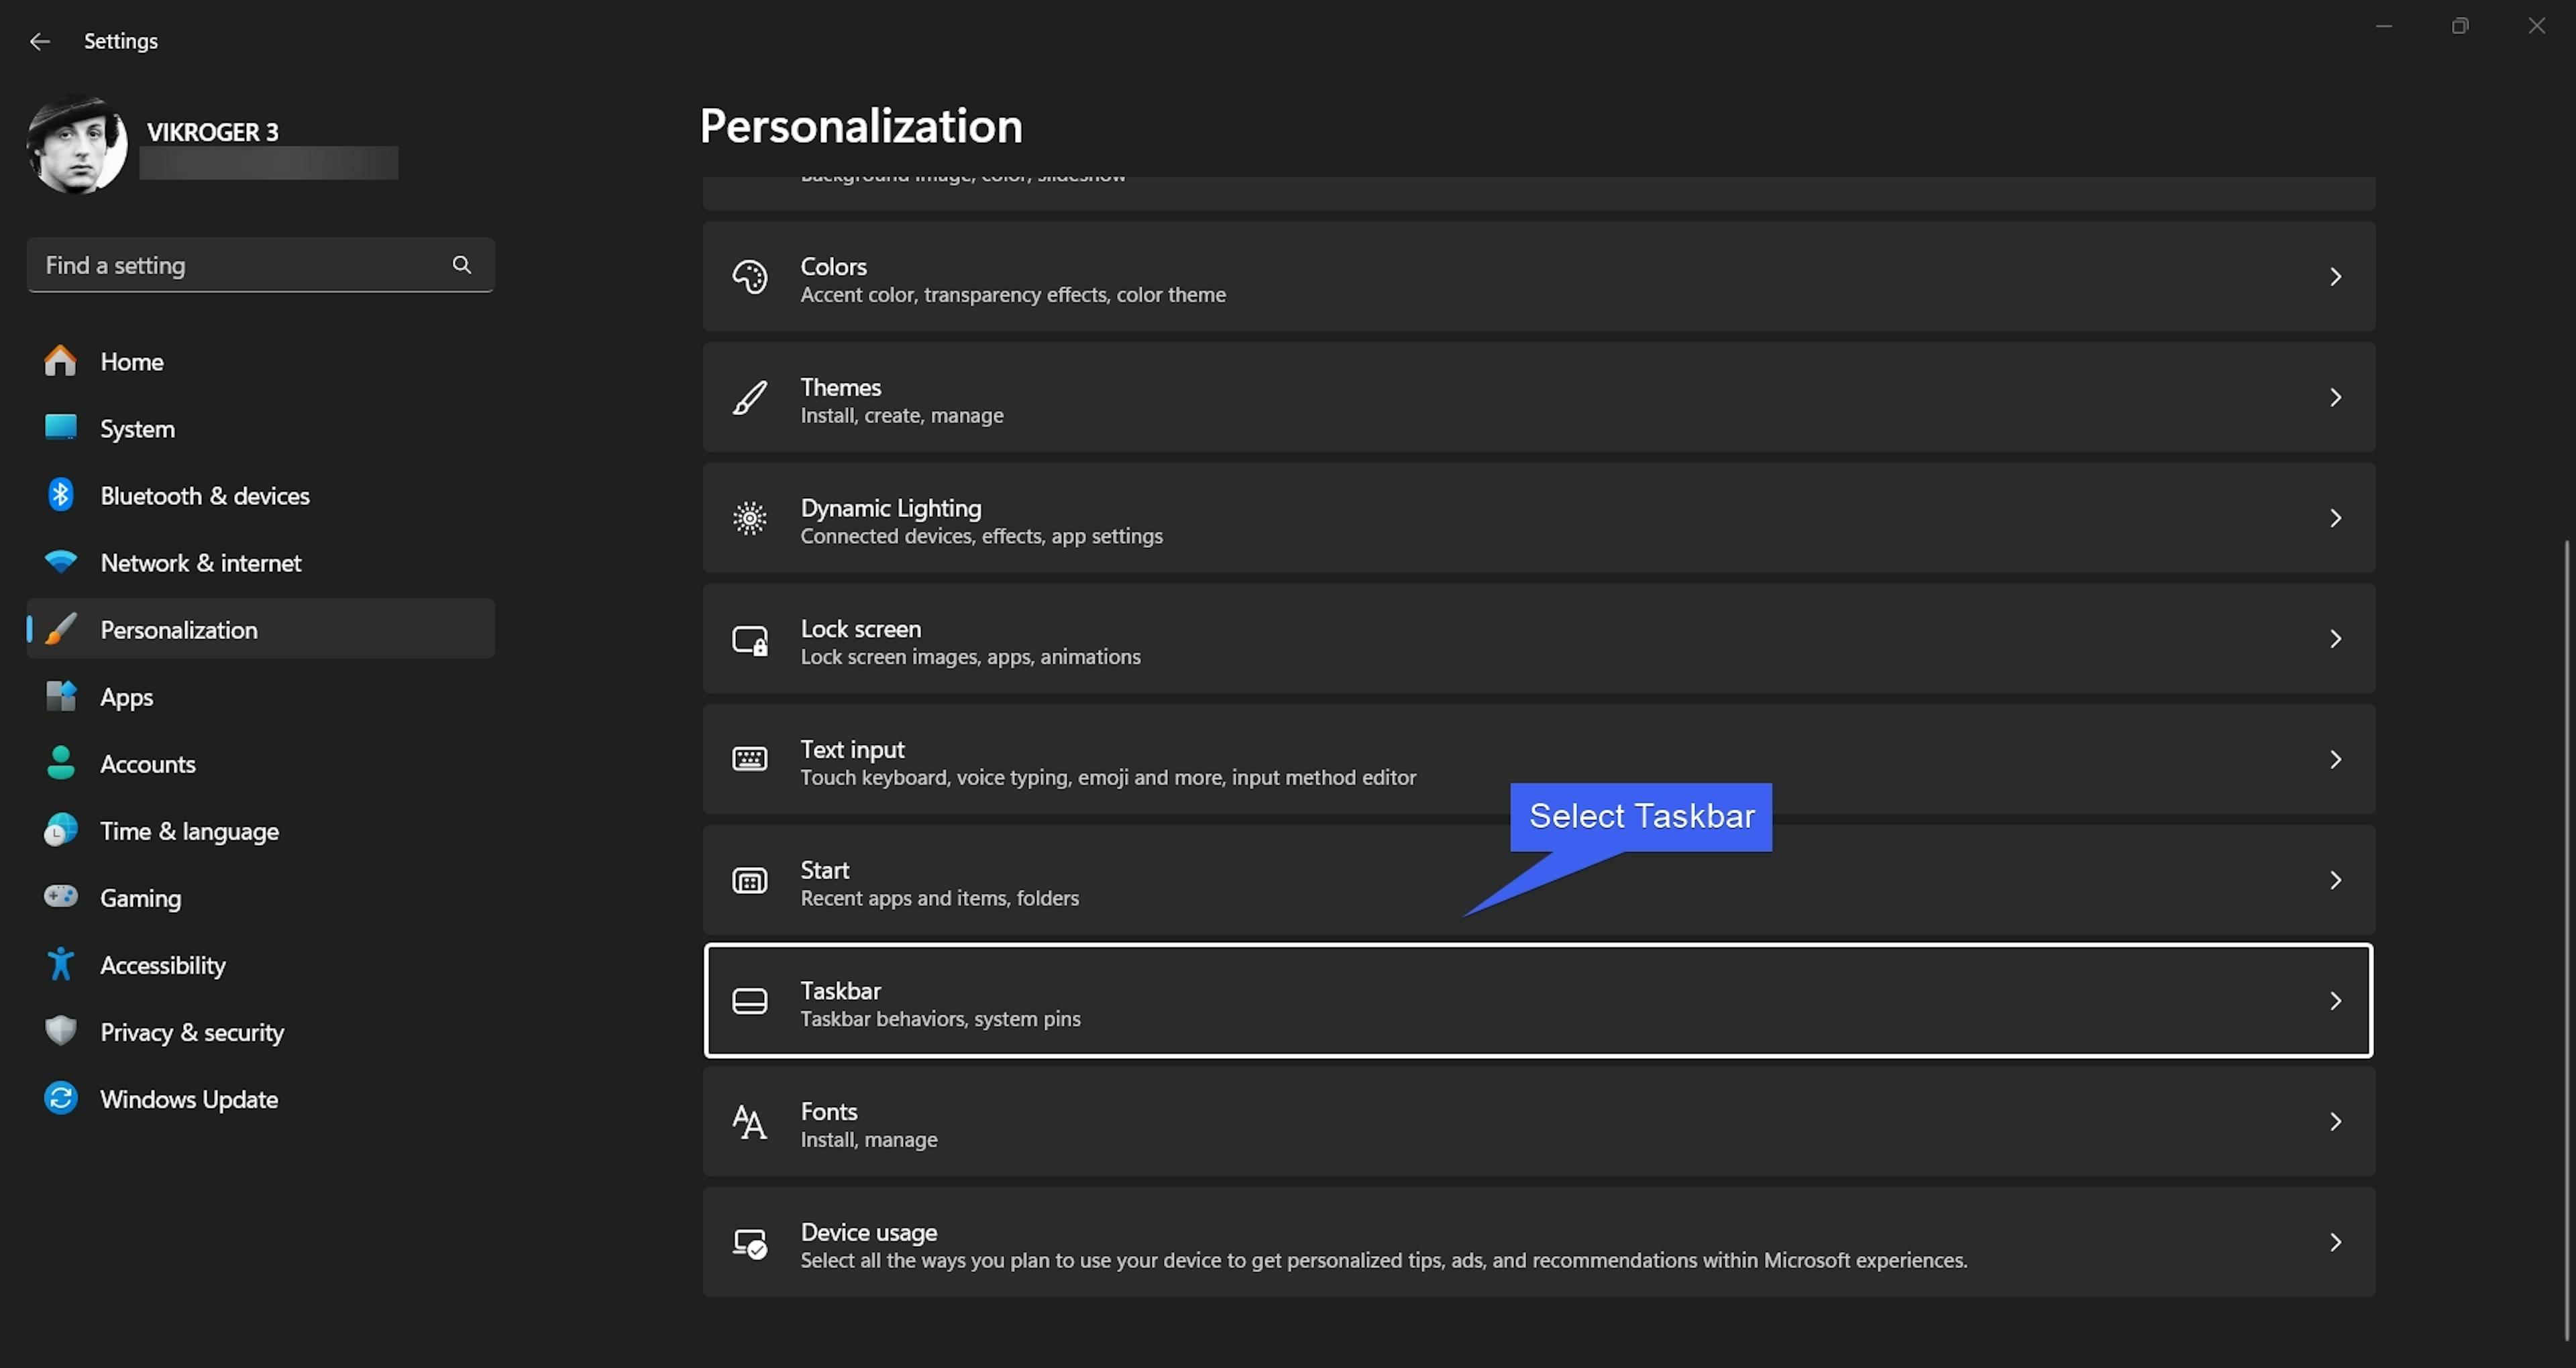Click the search magnifier icon

[461, 265]
